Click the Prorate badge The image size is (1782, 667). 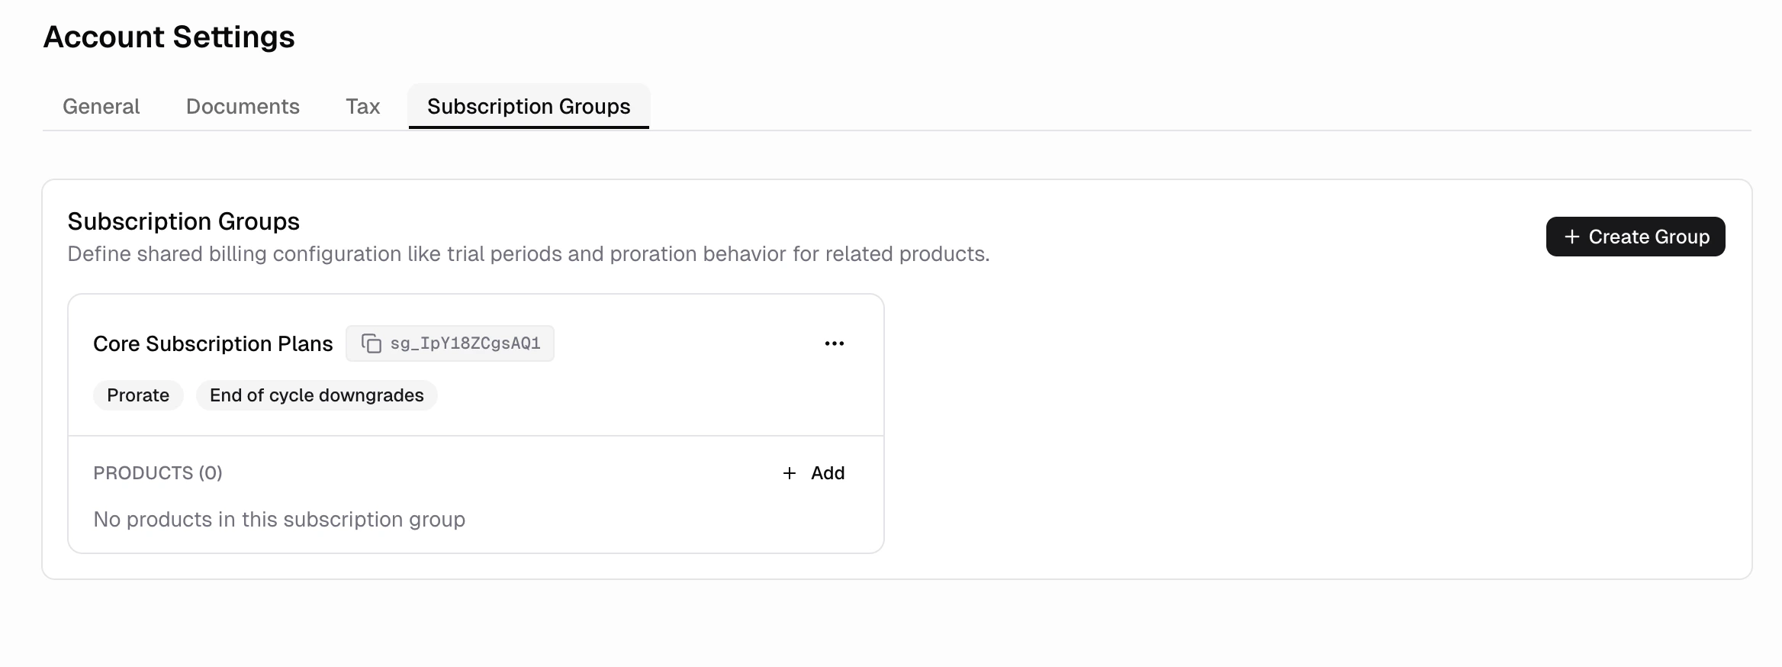(x=137, y=395)
